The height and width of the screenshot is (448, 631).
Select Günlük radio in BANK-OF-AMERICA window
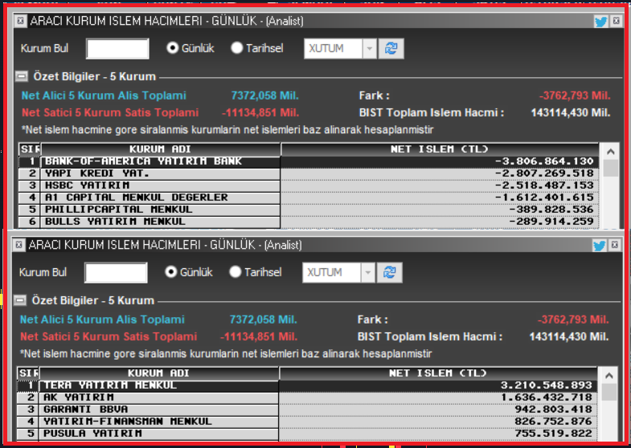coord(173,48)
